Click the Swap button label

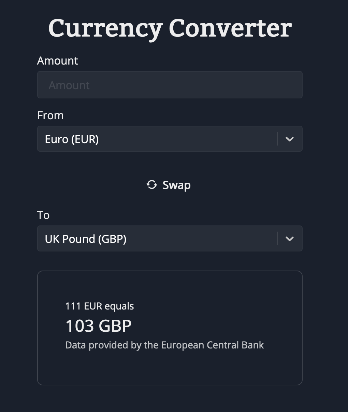(x=176, y=185)
